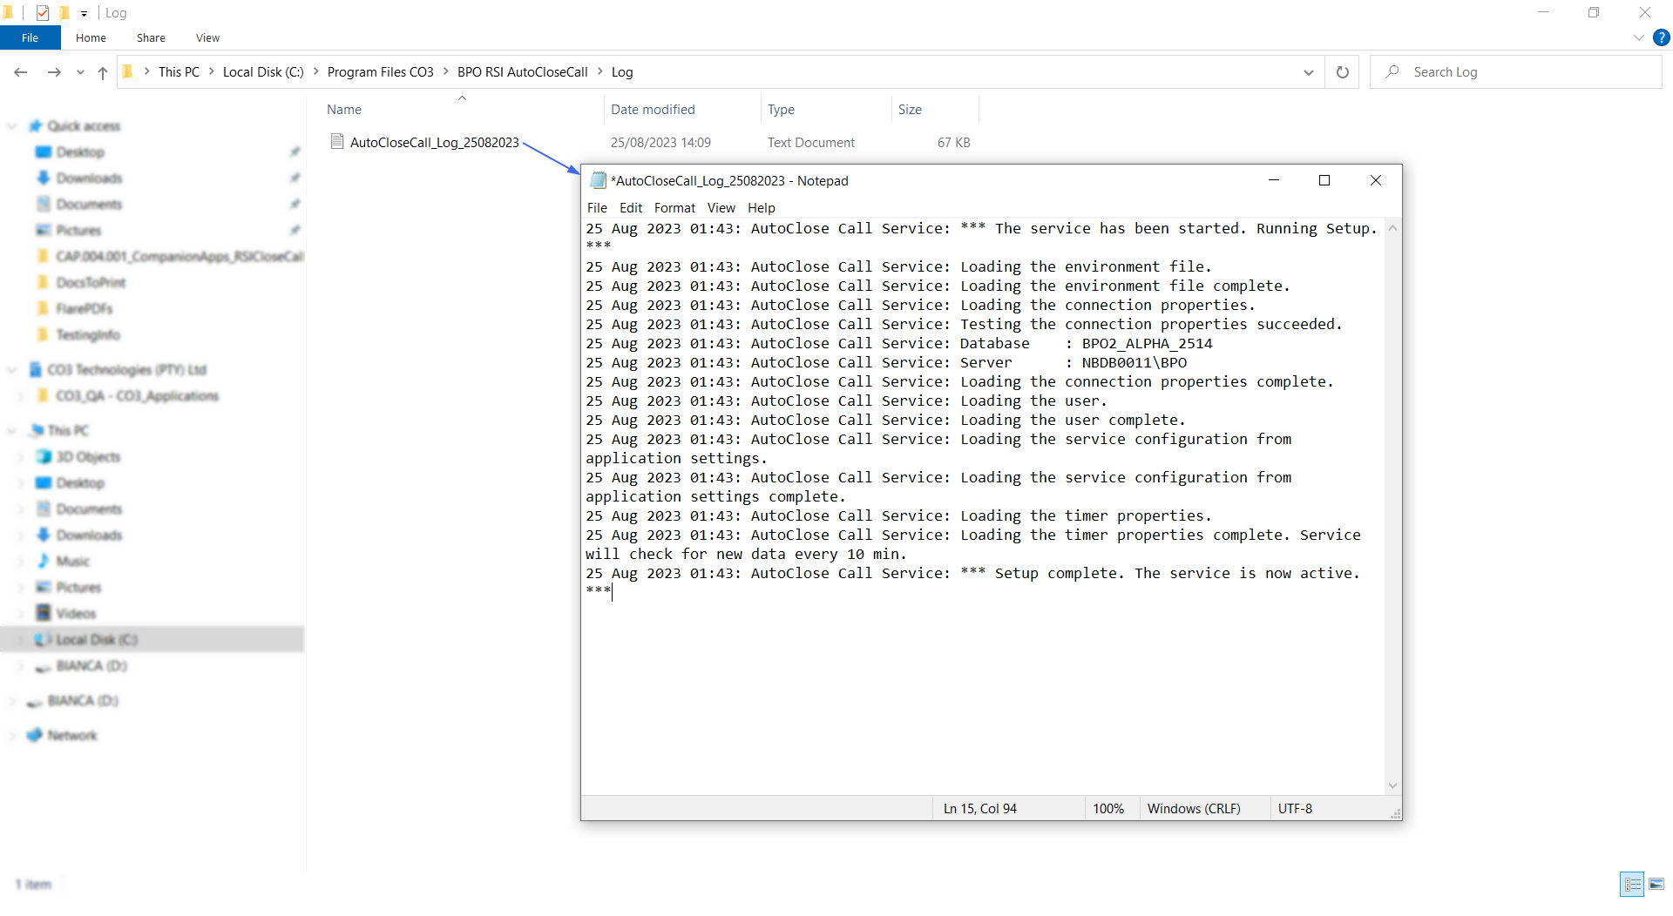
Task: Click the DocsToPrint folder icon
Action: (x=44, y=283)
